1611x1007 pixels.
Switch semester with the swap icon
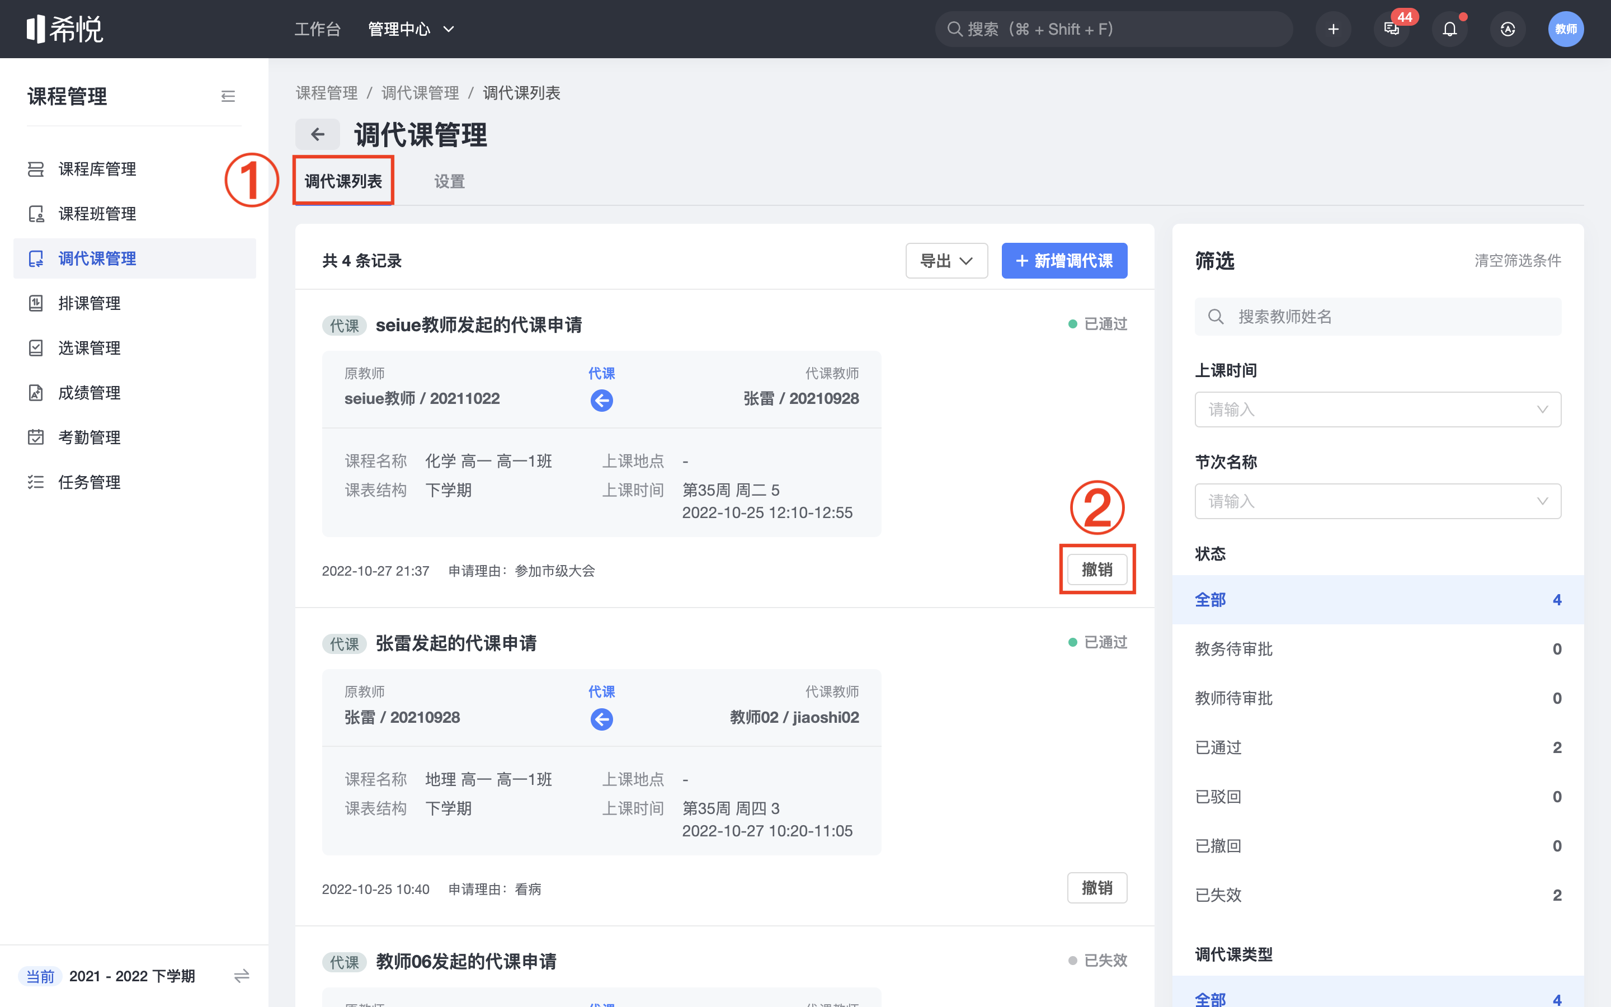242,976
